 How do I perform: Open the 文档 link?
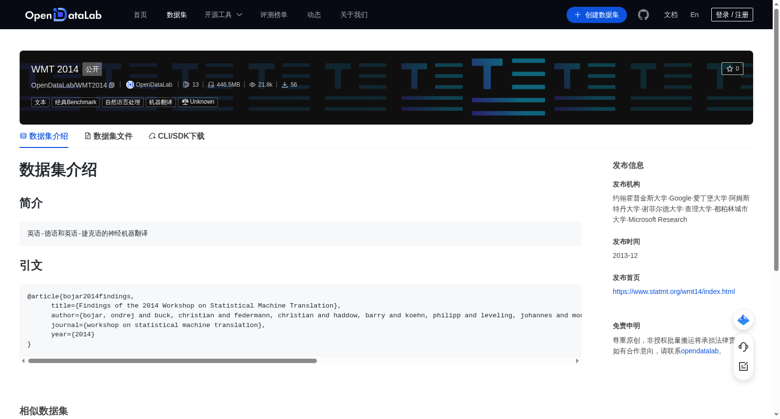[x=671, y=15]
